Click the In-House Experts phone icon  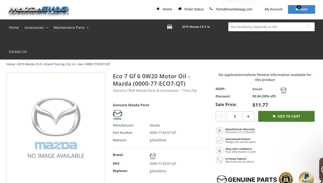(220, 160)
